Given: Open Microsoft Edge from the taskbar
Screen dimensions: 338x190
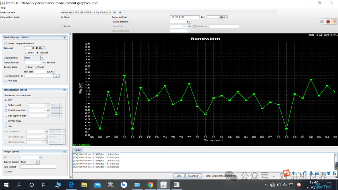Looking at the screenshot, I should pos(71,185).
